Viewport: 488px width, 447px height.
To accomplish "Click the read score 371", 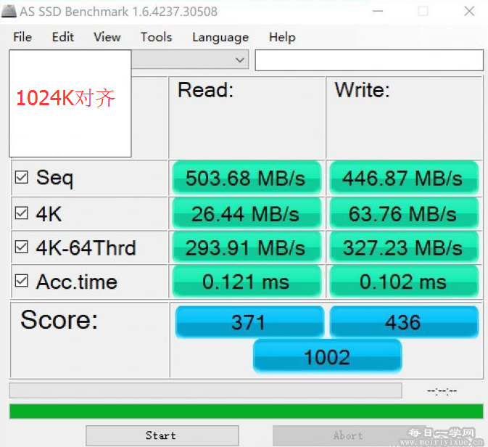I will click(x=249, y=321).
